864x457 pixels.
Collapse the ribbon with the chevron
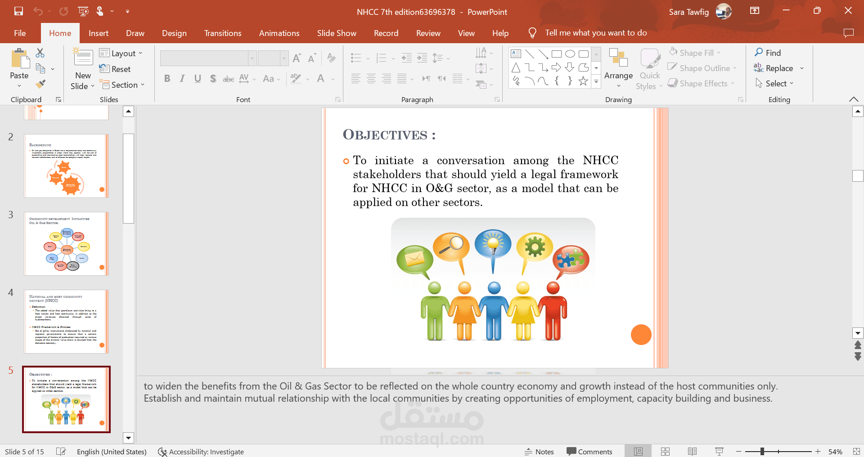853,99
